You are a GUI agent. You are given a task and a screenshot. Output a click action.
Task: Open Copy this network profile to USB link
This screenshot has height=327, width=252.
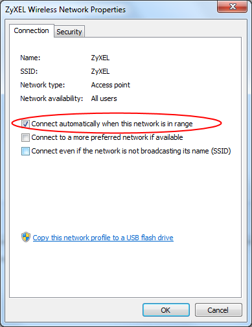click(103, 238)
